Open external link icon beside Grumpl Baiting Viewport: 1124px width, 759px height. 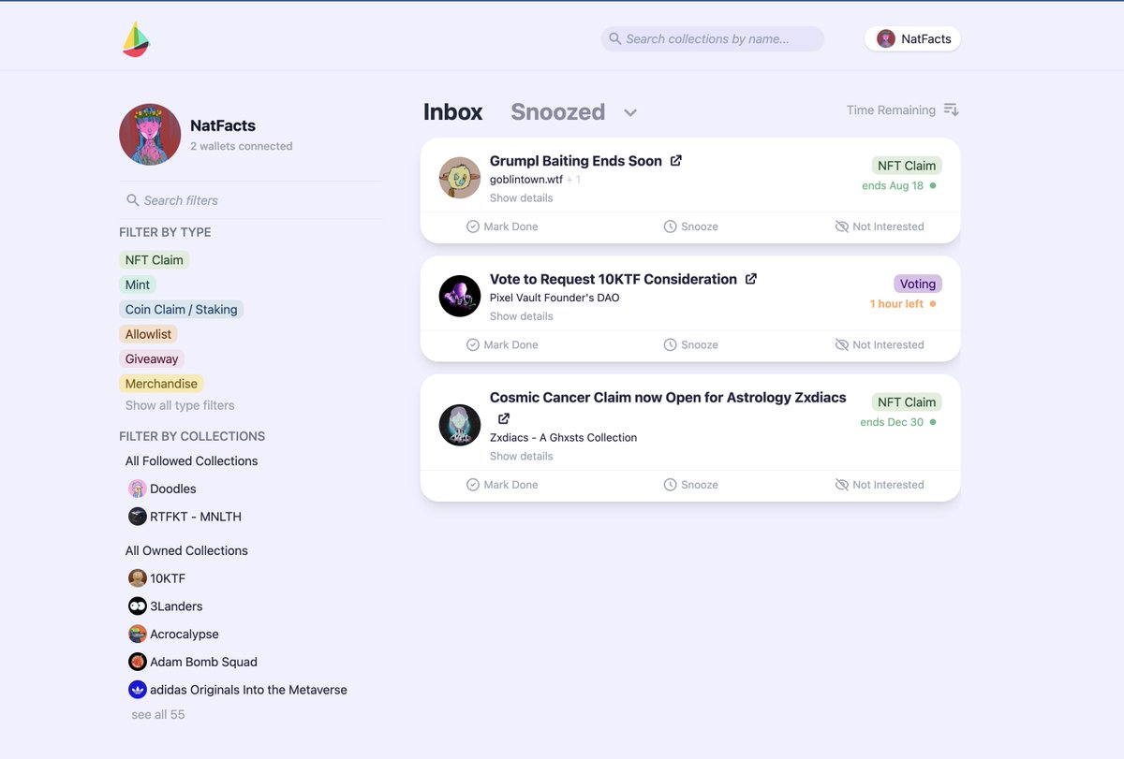coord(676,160)
